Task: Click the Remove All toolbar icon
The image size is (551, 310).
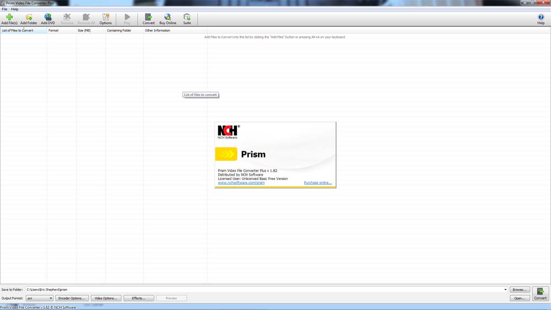Action: click(x=86, y=19)
